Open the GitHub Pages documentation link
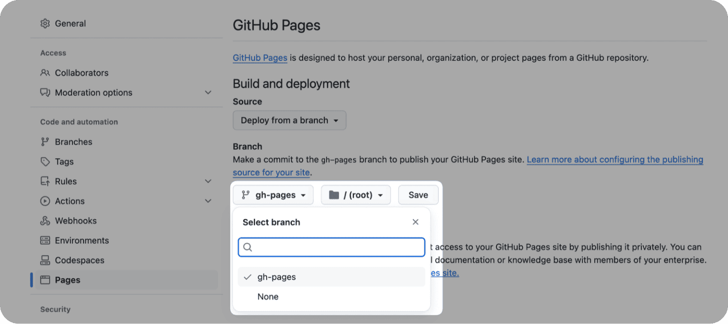This screenshot has width=728, height=324. point(260,58)
